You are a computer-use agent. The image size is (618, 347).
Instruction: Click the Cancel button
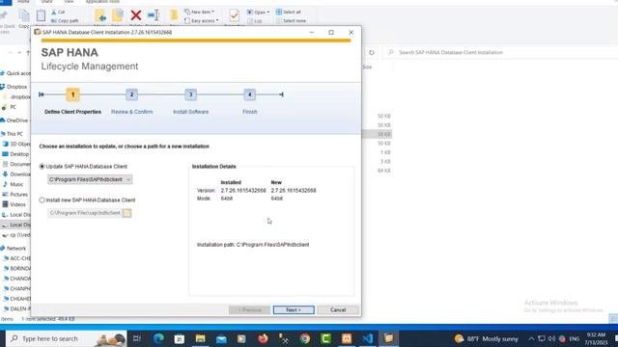(338, 310)
